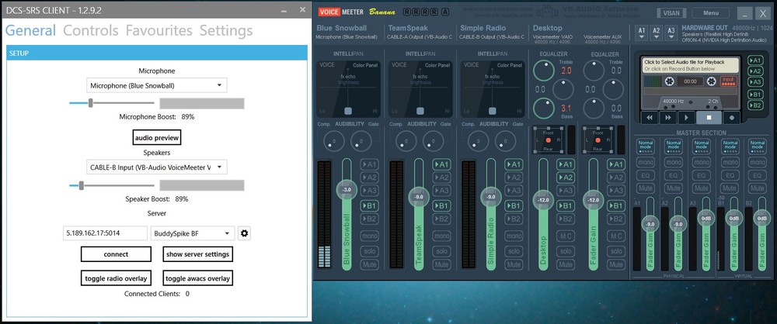This screenshot has height=324, width=777.
Task: Open hardware out A1 device selector
Action: point(642,33)
